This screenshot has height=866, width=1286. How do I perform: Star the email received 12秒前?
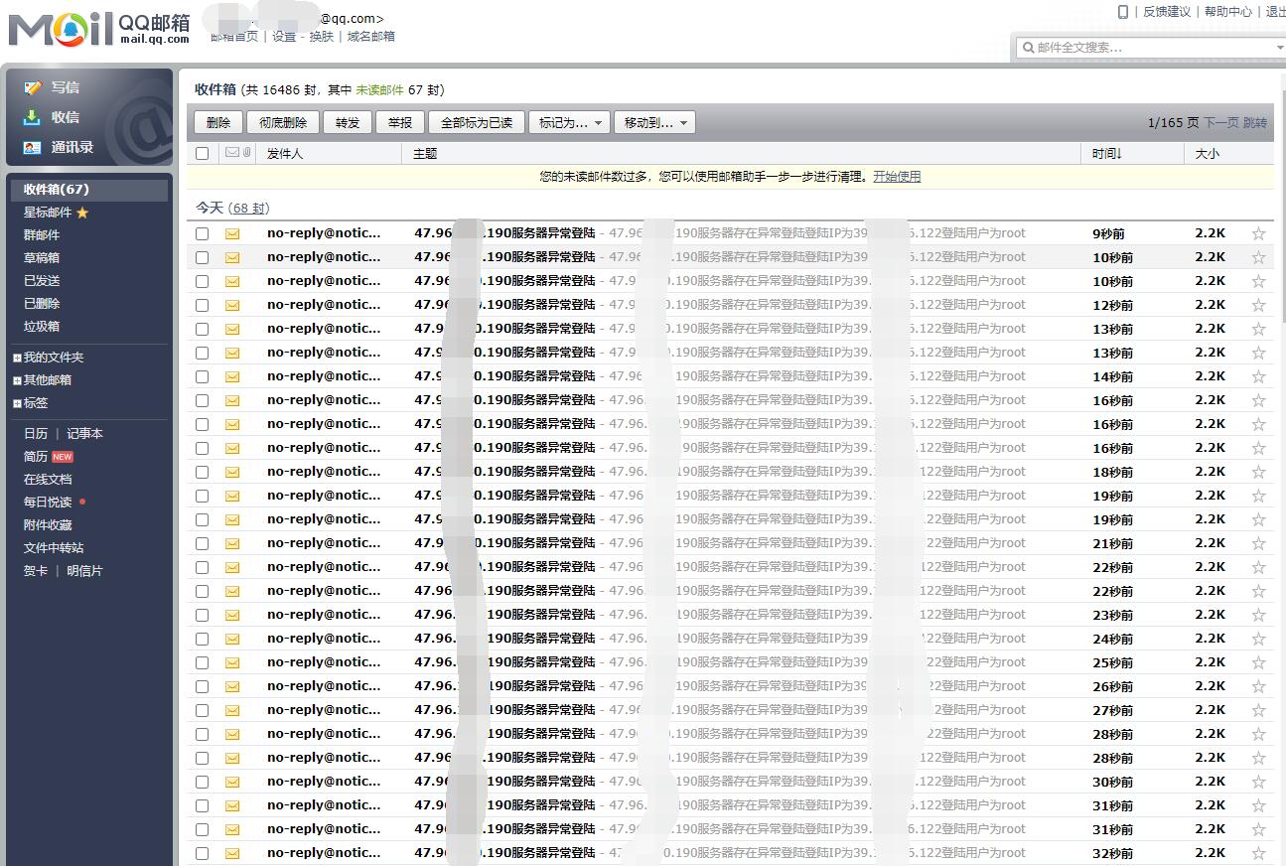1258,305
